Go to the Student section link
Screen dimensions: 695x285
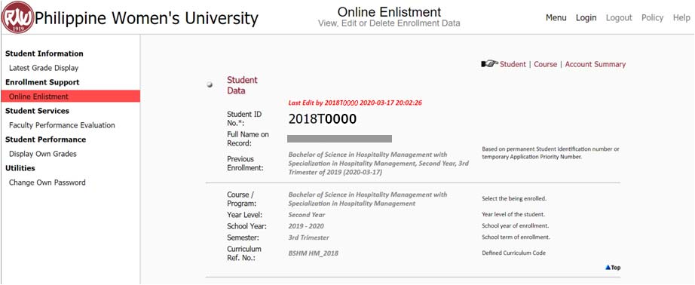click(x=513, y=64)
